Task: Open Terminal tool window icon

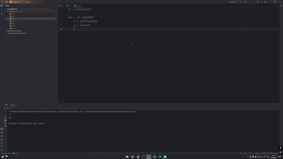Action: (2, 143)
